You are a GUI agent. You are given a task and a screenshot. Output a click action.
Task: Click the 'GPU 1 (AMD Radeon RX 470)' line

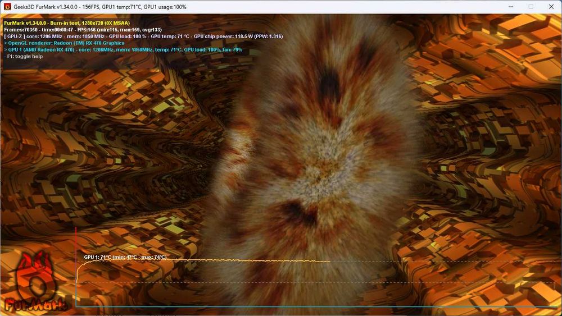click(x=123, y=50)
